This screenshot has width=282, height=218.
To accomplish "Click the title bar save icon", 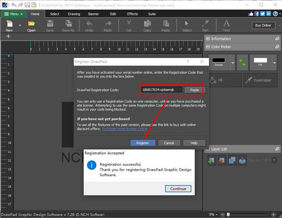I will [27, 5].
